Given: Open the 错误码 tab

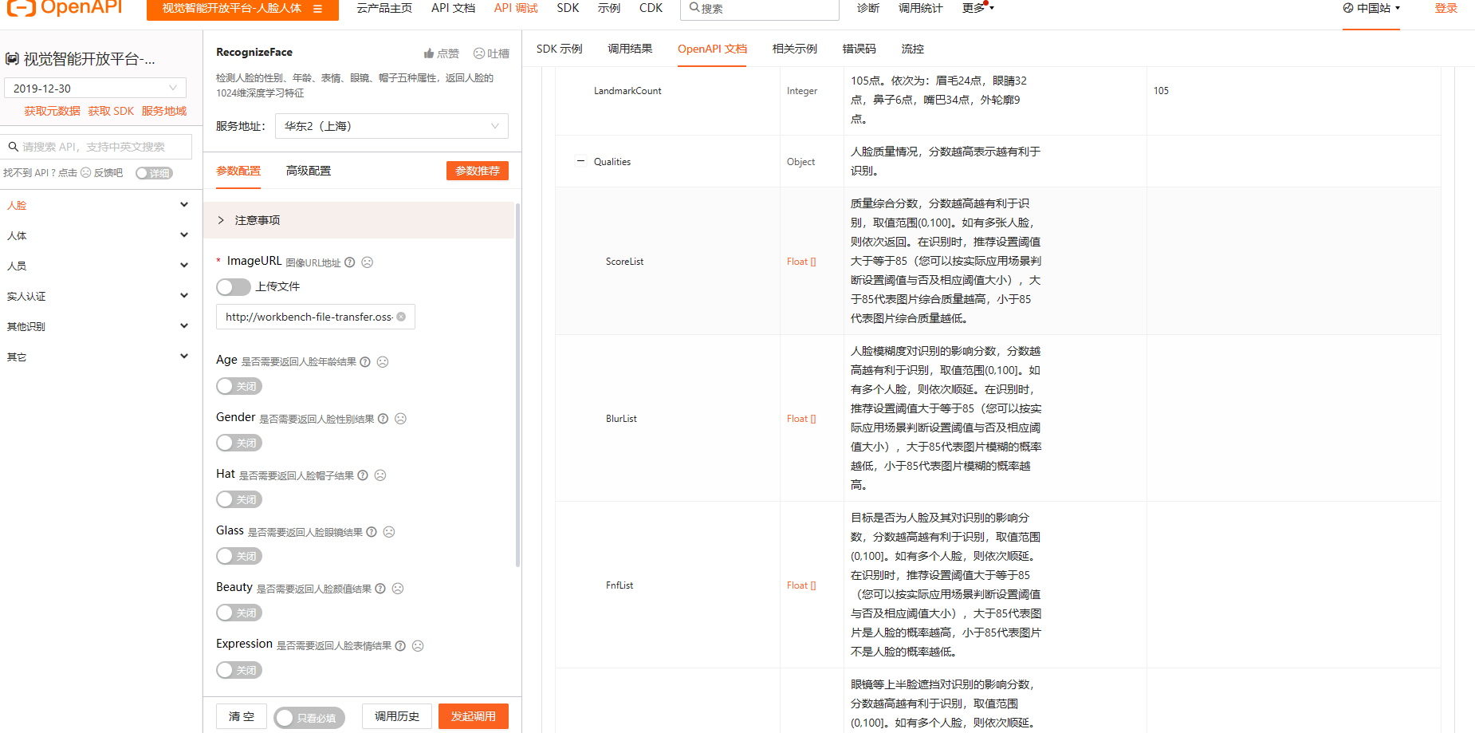Looking at the screenshot, I should pos(859,49).
